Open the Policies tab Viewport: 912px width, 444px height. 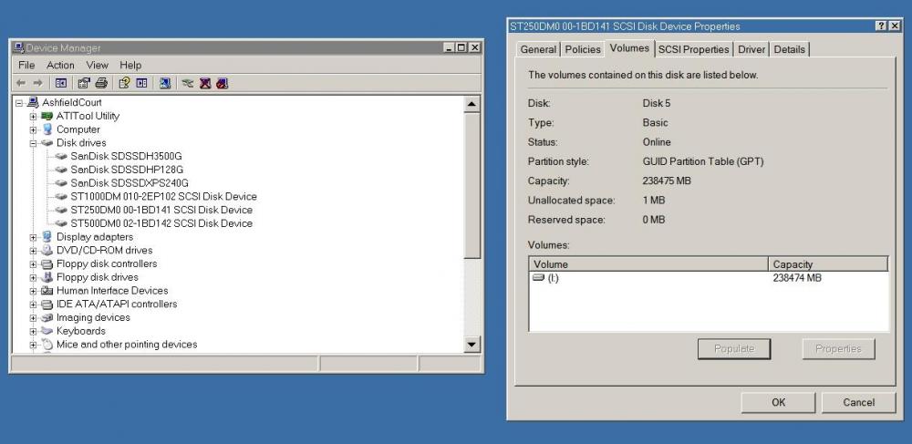pos(582,49)
